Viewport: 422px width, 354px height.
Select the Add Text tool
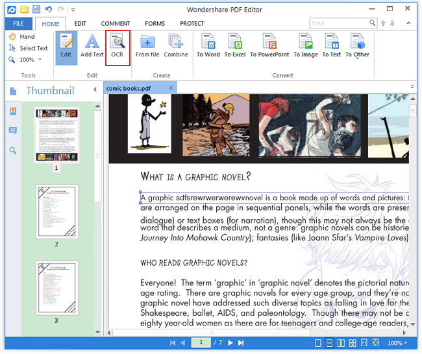coord(92,46)
